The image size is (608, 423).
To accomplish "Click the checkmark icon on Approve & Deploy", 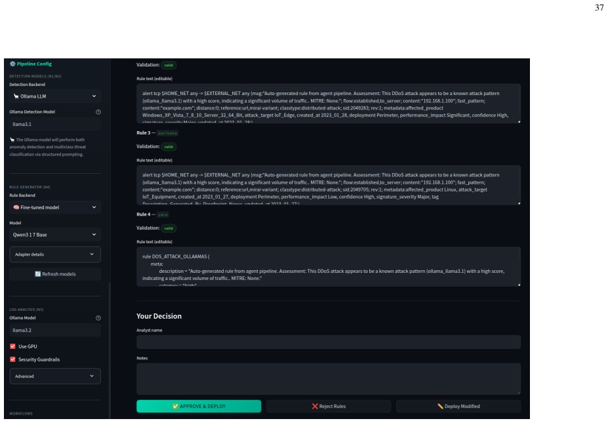I will point(175,407).
